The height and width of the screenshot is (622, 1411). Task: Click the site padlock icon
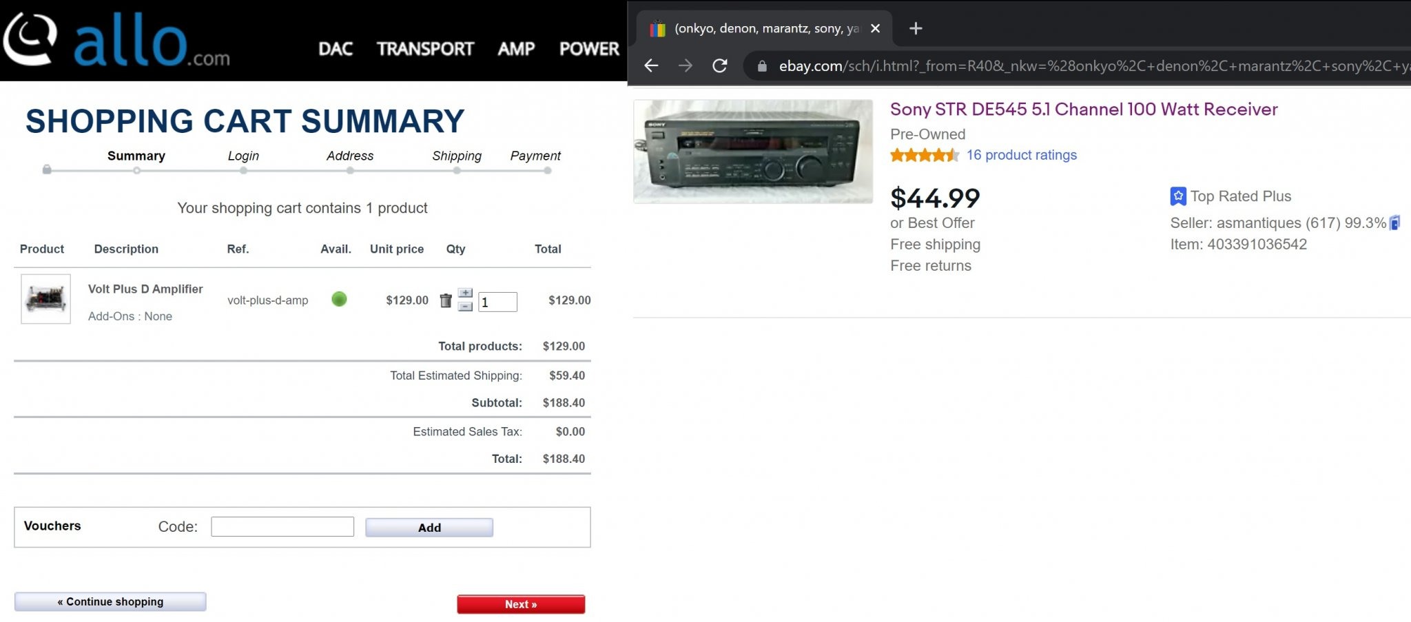click(762, 66)
